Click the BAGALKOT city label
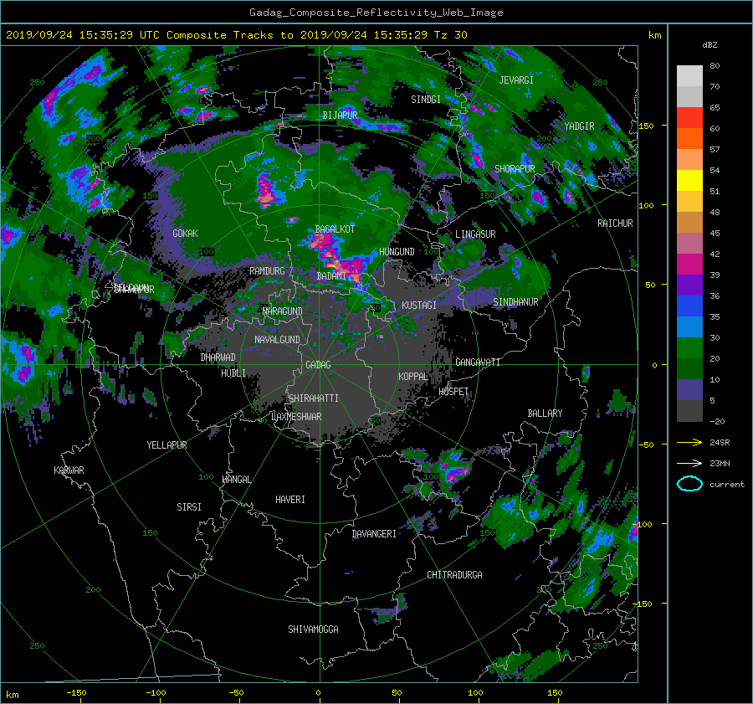753x704 pixels. click(335, 229)
